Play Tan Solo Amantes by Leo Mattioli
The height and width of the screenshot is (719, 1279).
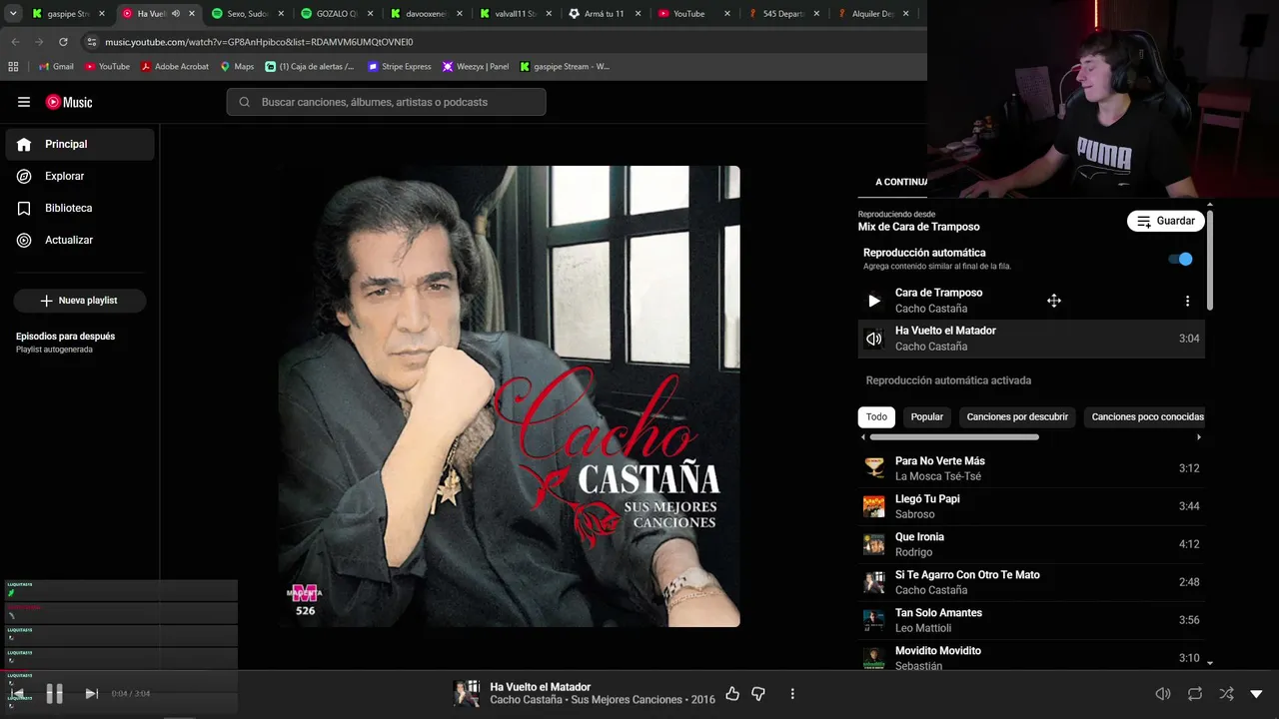(1031, 620)
